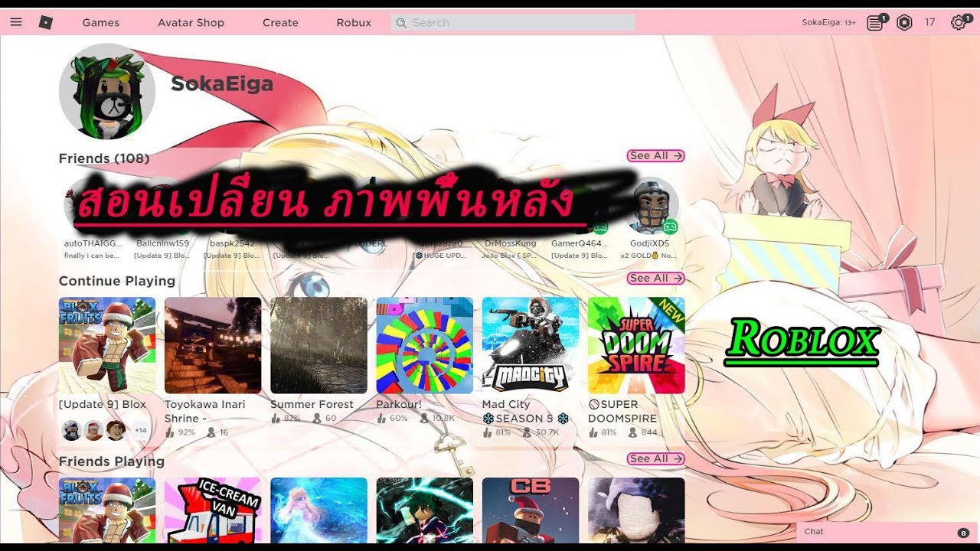Click the SokaEiga username heading
980x551 pixels.
pyautogui.click(x=222, y=83)
